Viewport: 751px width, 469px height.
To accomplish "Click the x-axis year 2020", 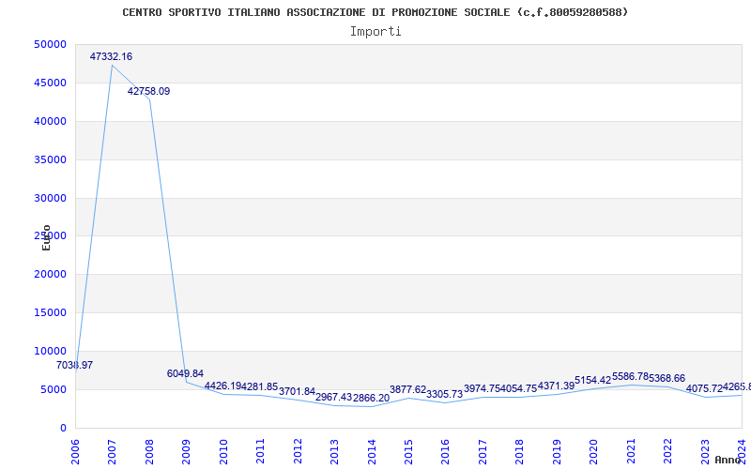I will [x=594, y=452].
